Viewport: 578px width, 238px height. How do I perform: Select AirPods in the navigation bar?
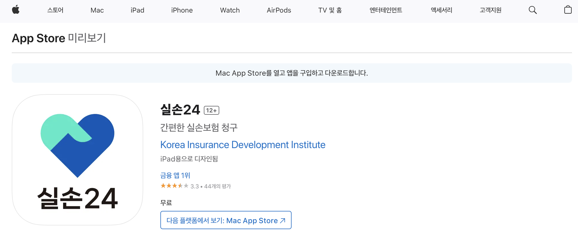[x=279, y=10]
